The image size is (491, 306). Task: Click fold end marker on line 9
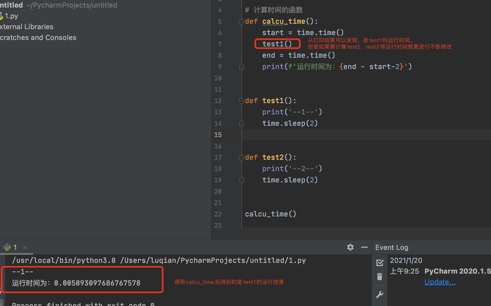[x=242, y=67]
